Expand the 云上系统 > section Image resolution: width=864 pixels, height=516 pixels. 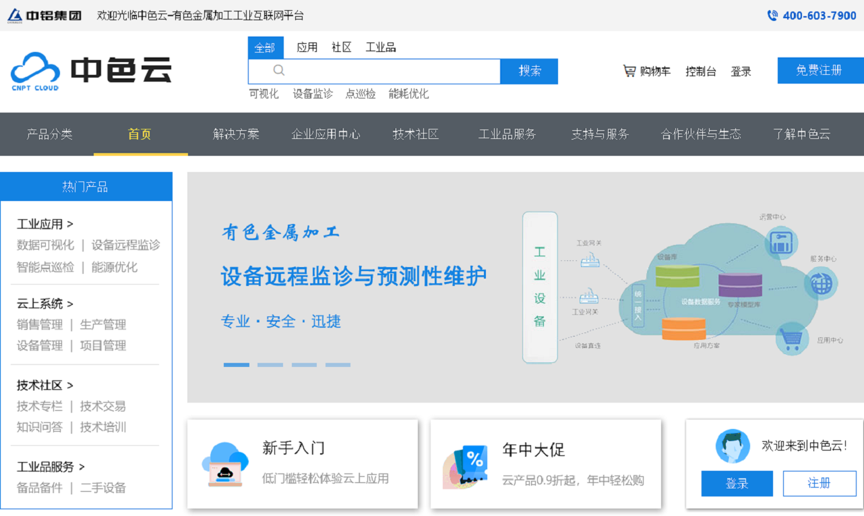pyautogui.click(x=45, y=304)
